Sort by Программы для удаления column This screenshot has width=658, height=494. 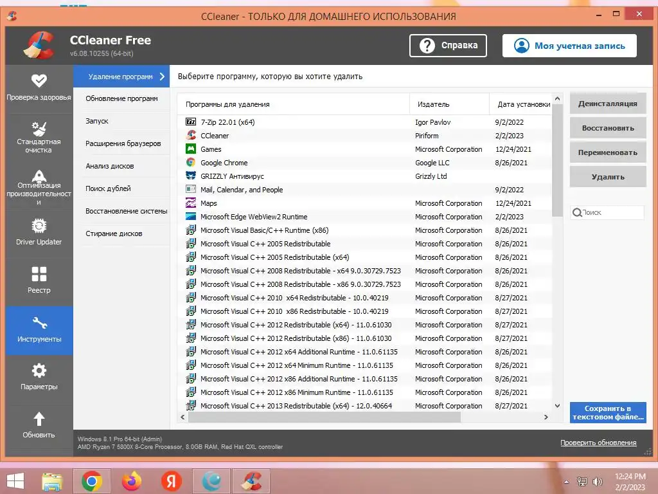coord(293,104)
